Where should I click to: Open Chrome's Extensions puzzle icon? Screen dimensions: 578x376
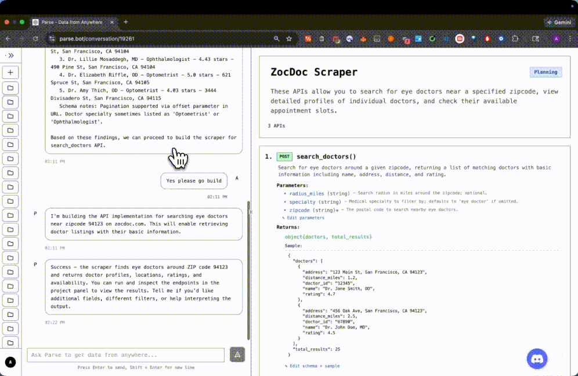515,39
